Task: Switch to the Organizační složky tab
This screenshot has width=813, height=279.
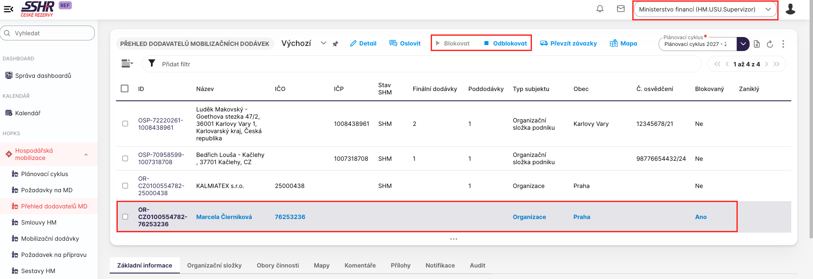Action: point(214,265)
